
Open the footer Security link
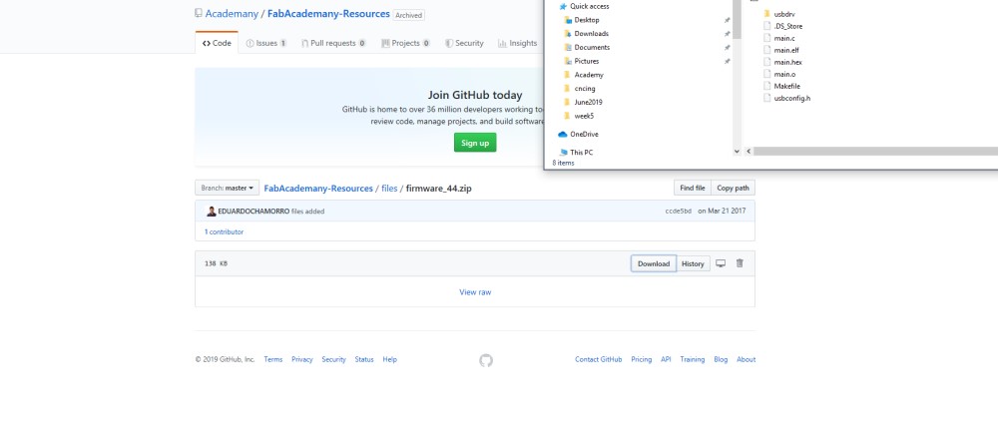click(333, 360)
